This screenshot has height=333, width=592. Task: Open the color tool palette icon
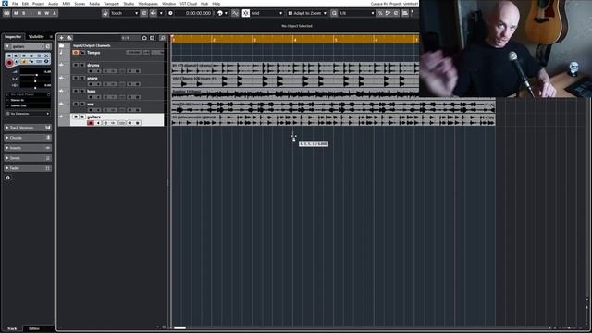[x=220, y=13]
